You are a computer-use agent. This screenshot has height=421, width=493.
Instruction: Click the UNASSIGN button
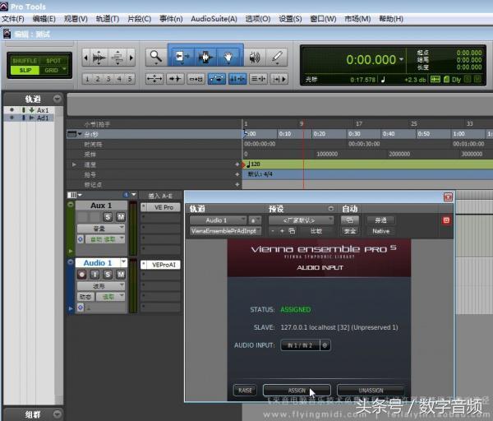click(371, 391)
